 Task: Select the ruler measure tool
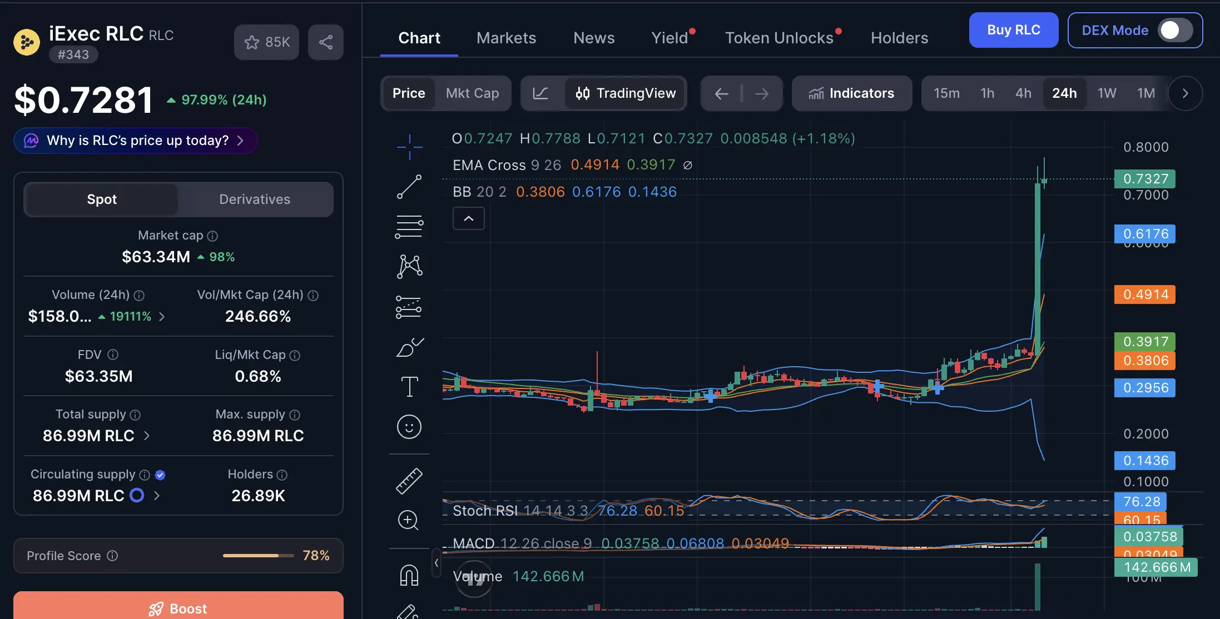point(409,481)
